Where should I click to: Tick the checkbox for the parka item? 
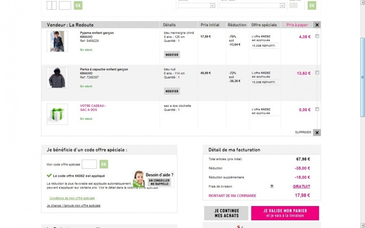tap(317, 73)
